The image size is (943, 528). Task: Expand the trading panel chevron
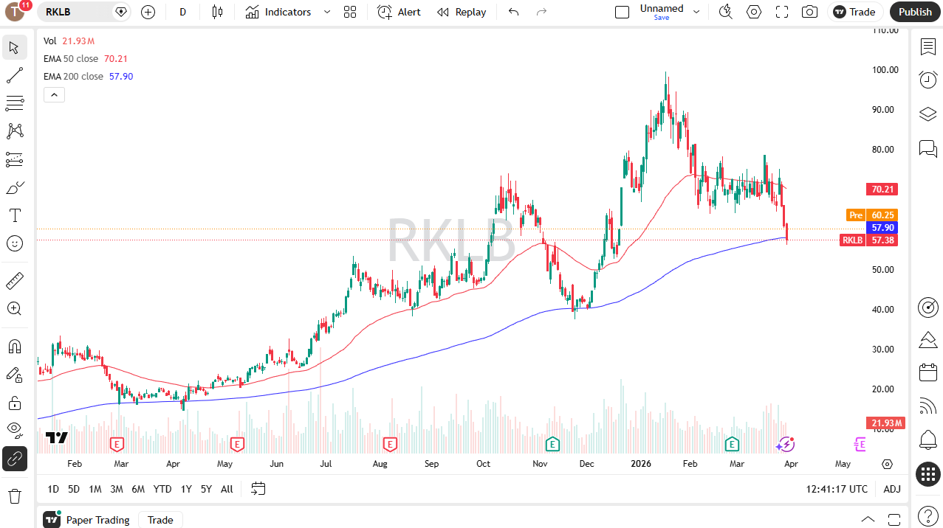pos(868,519)
